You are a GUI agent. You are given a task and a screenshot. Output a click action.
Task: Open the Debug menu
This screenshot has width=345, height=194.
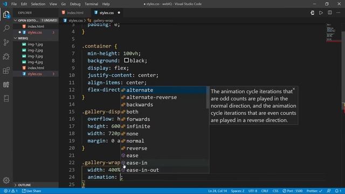pos(75,4)
